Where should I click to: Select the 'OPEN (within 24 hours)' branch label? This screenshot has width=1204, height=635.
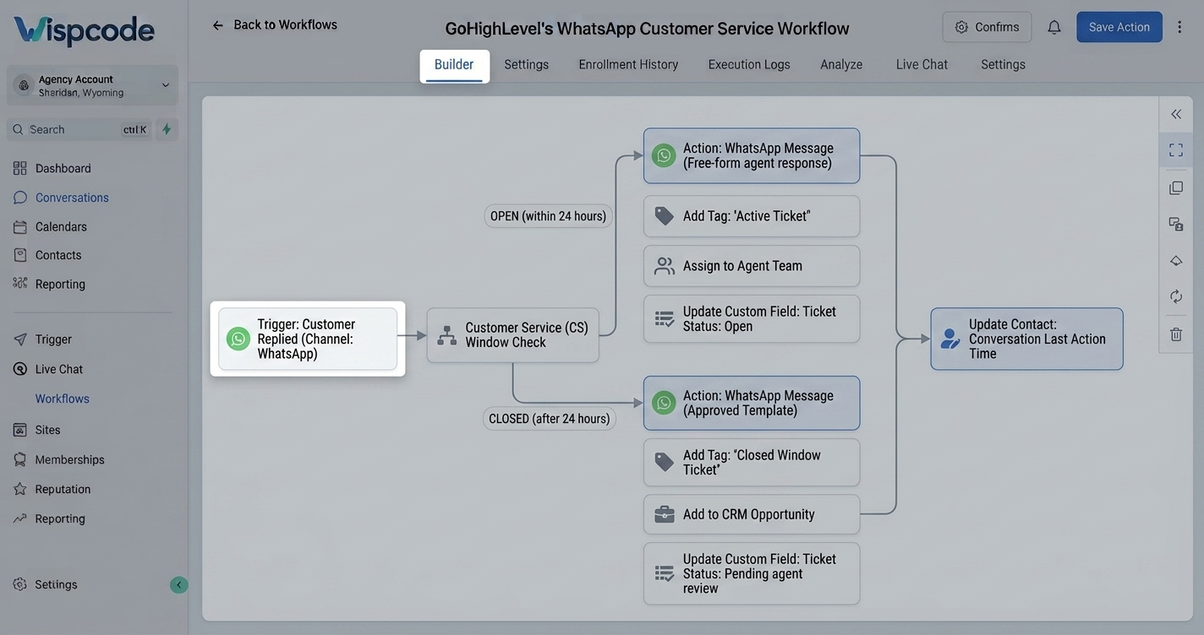[x=548, y=216]
